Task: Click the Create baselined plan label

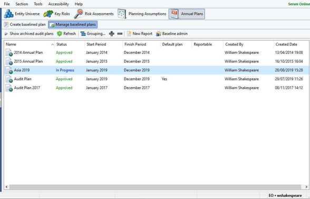Action: tap(27, 25)
